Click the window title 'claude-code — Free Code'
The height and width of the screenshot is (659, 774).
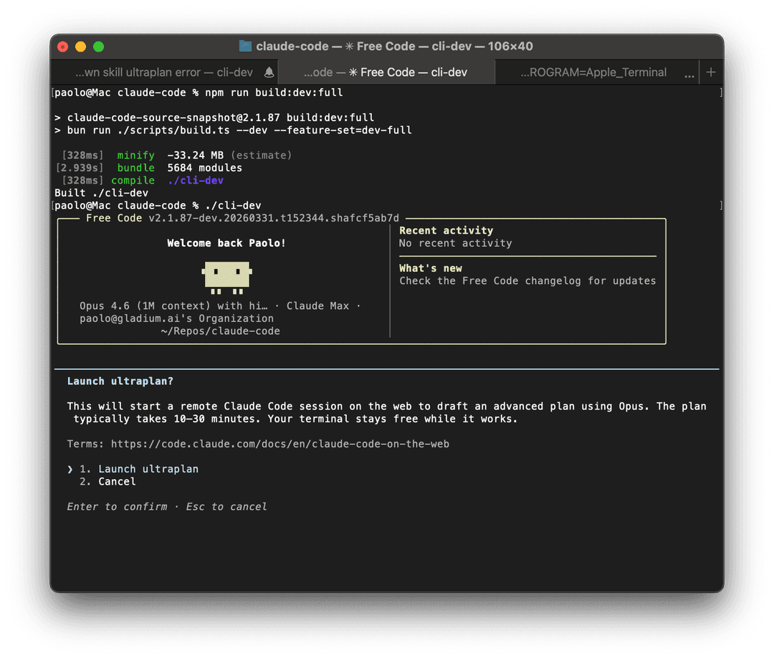[x=394, y=47]
